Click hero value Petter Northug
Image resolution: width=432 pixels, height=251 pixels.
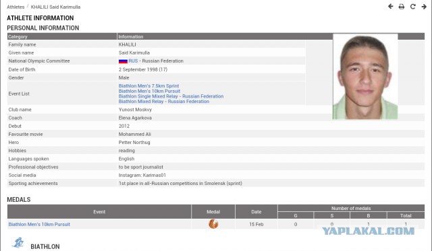point(134,143)
